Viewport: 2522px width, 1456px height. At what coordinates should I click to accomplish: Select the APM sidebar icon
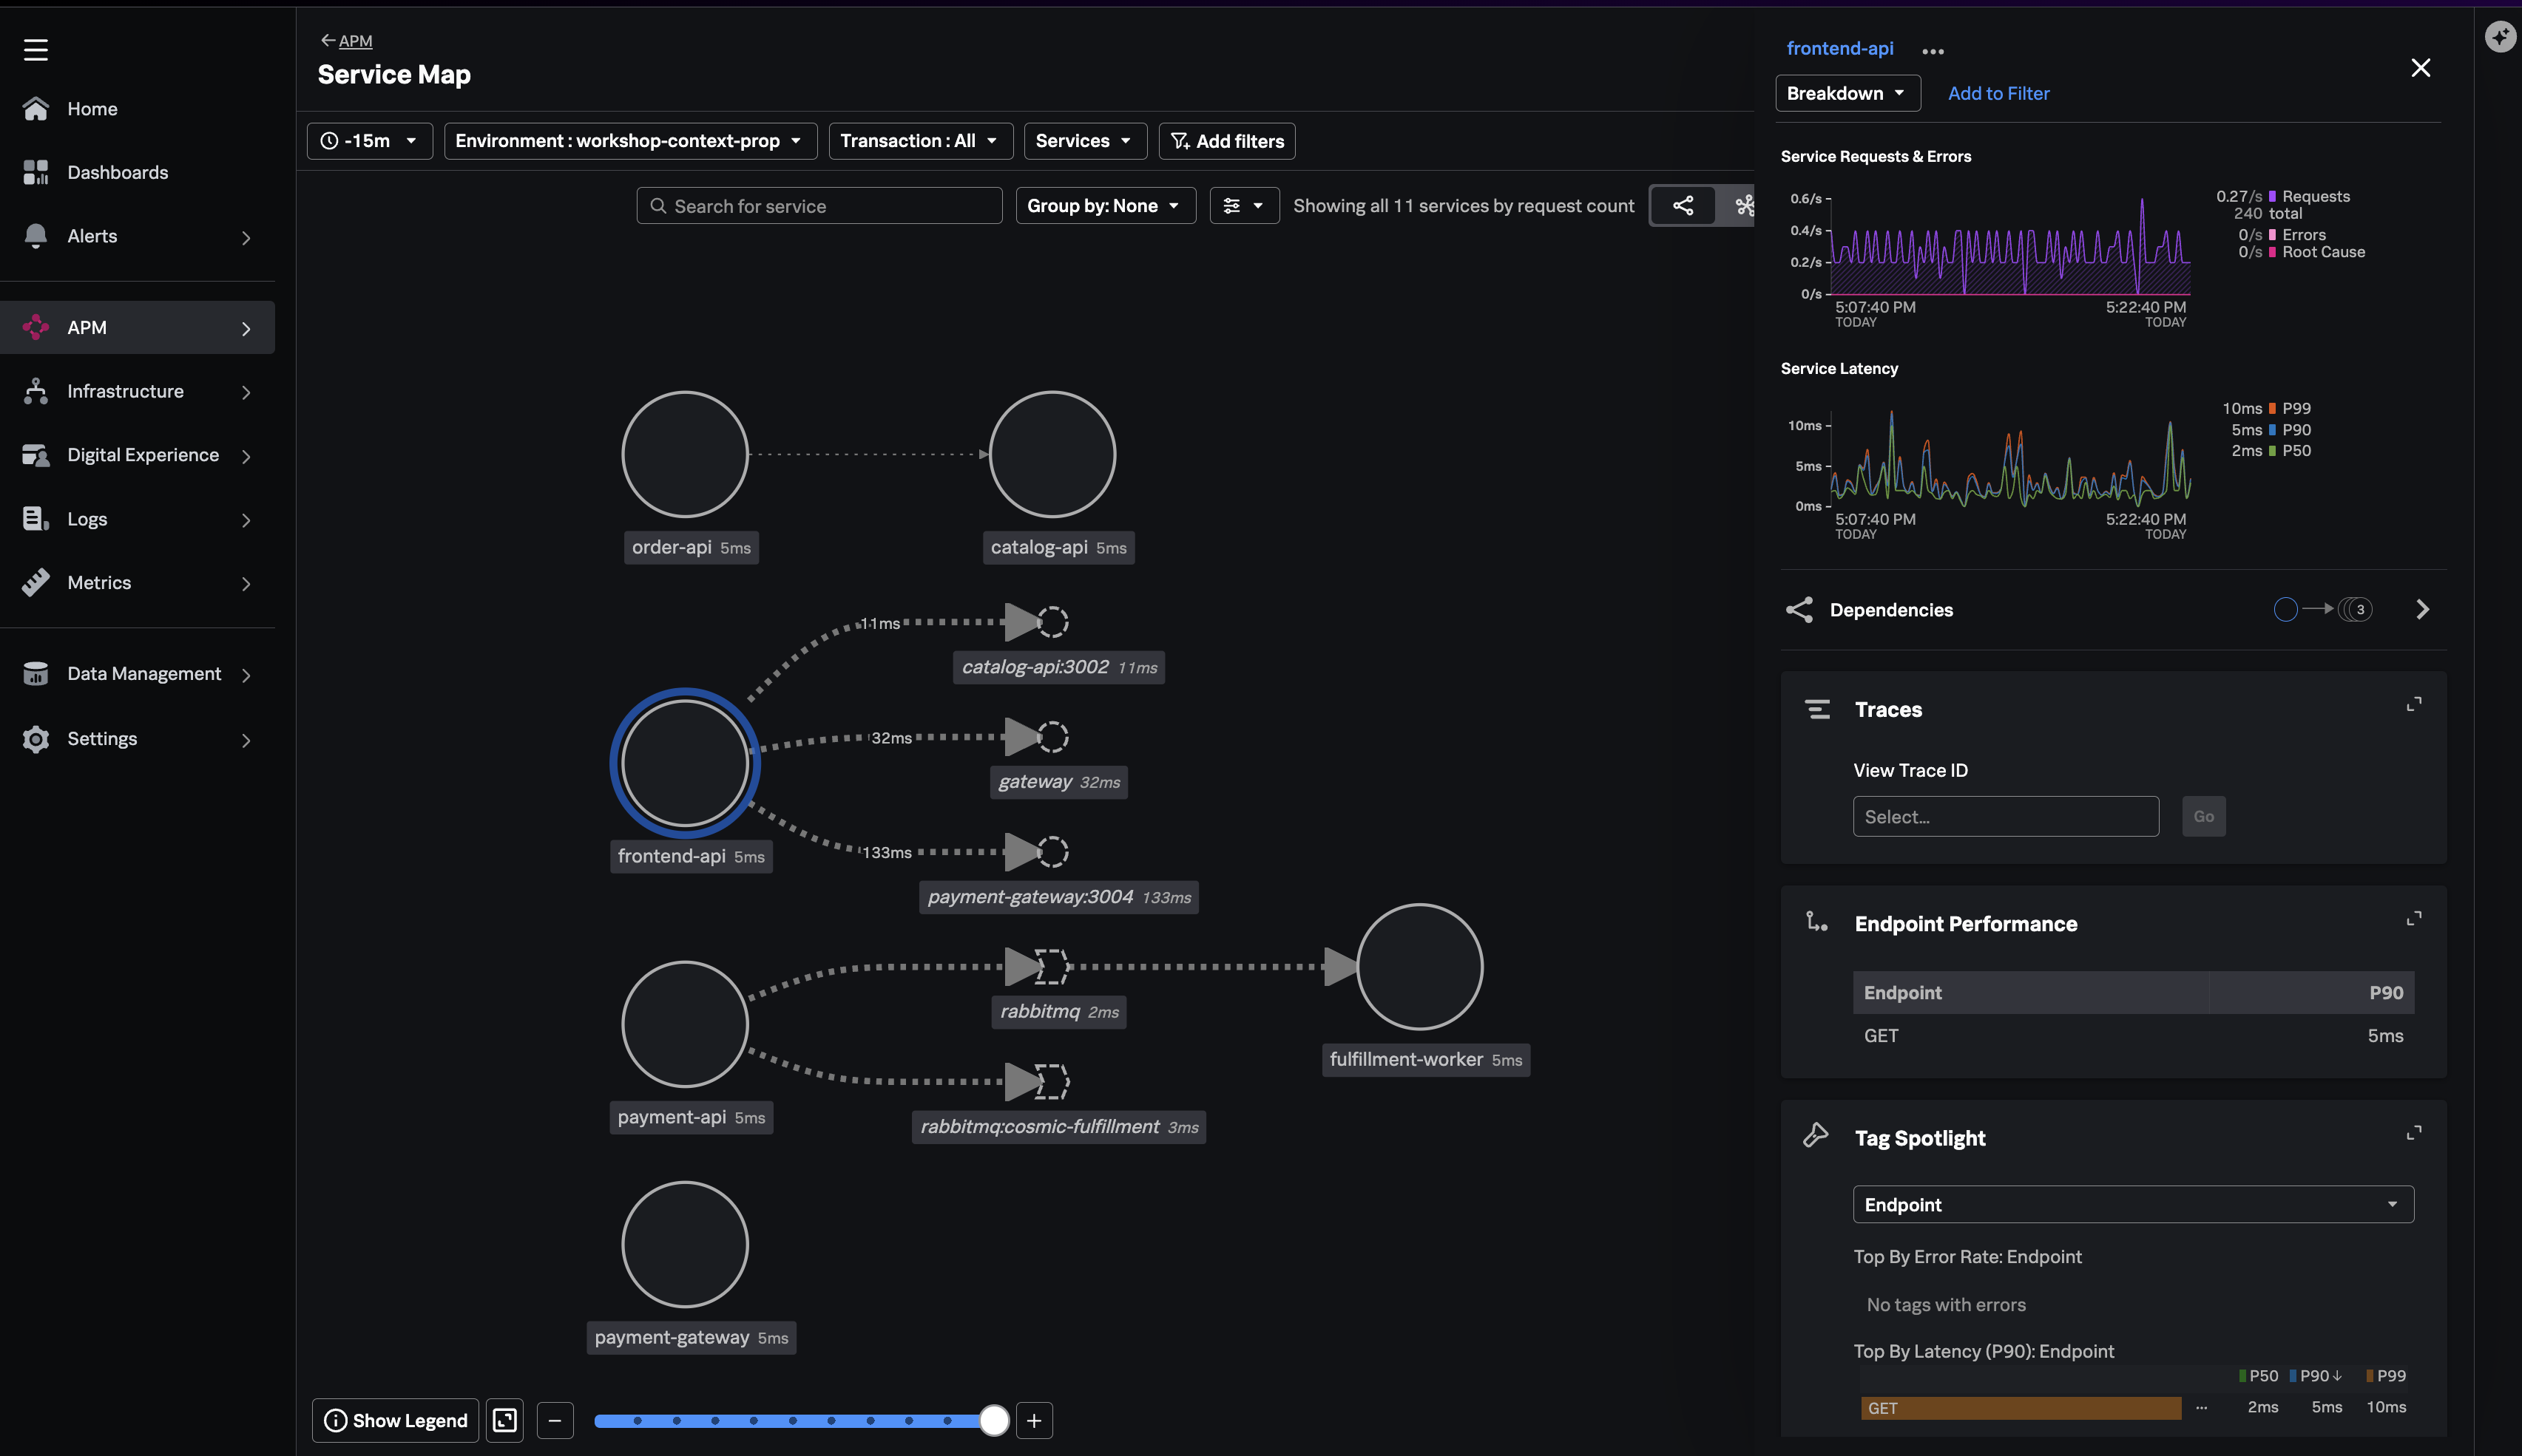click(x=36, y=327)
